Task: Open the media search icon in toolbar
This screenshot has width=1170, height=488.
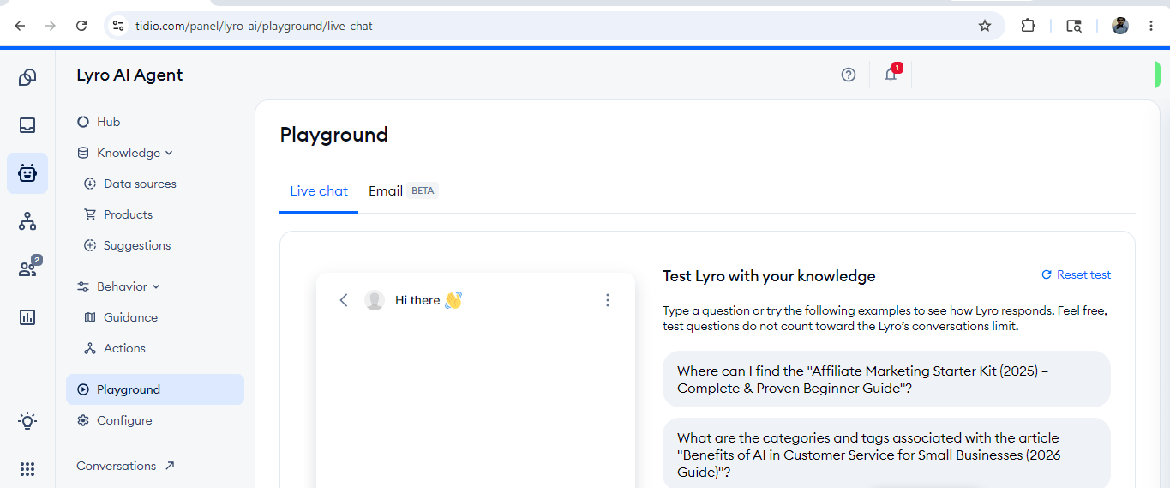Action: (x=1073, y=26)
